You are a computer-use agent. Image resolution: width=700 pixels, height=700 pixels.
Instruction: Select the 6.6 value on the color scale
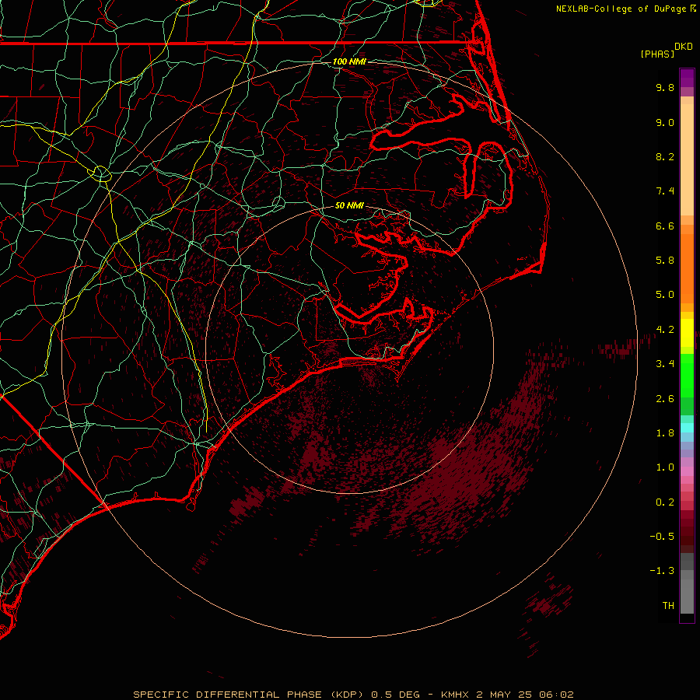coord(665,226)
